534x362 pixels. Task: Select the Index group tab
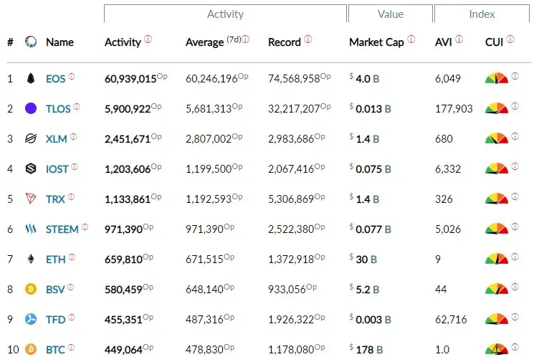tap(482, 14)
